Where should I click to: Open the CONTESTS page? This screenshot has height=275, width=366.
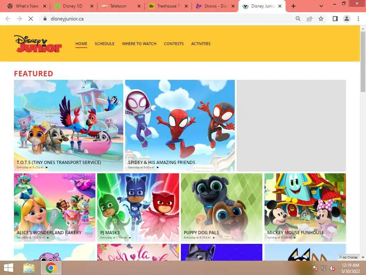point(174,44)
